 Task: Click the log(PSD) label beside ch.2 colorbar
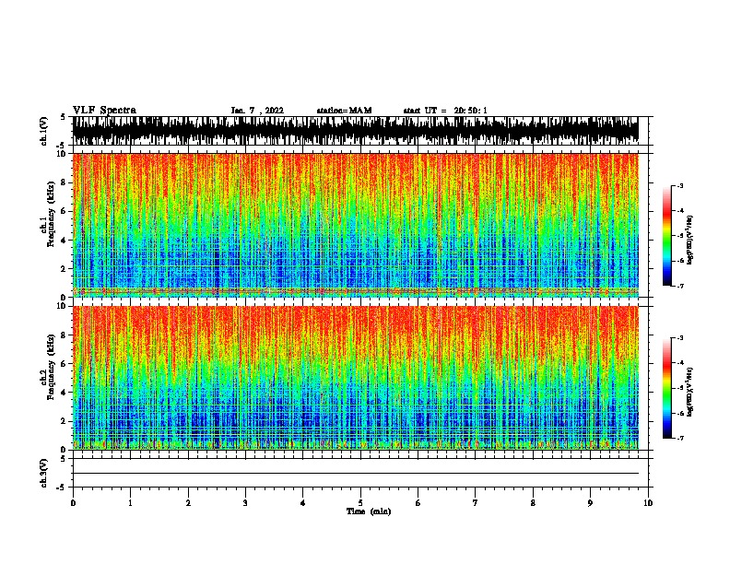click(x=689, y=393)
